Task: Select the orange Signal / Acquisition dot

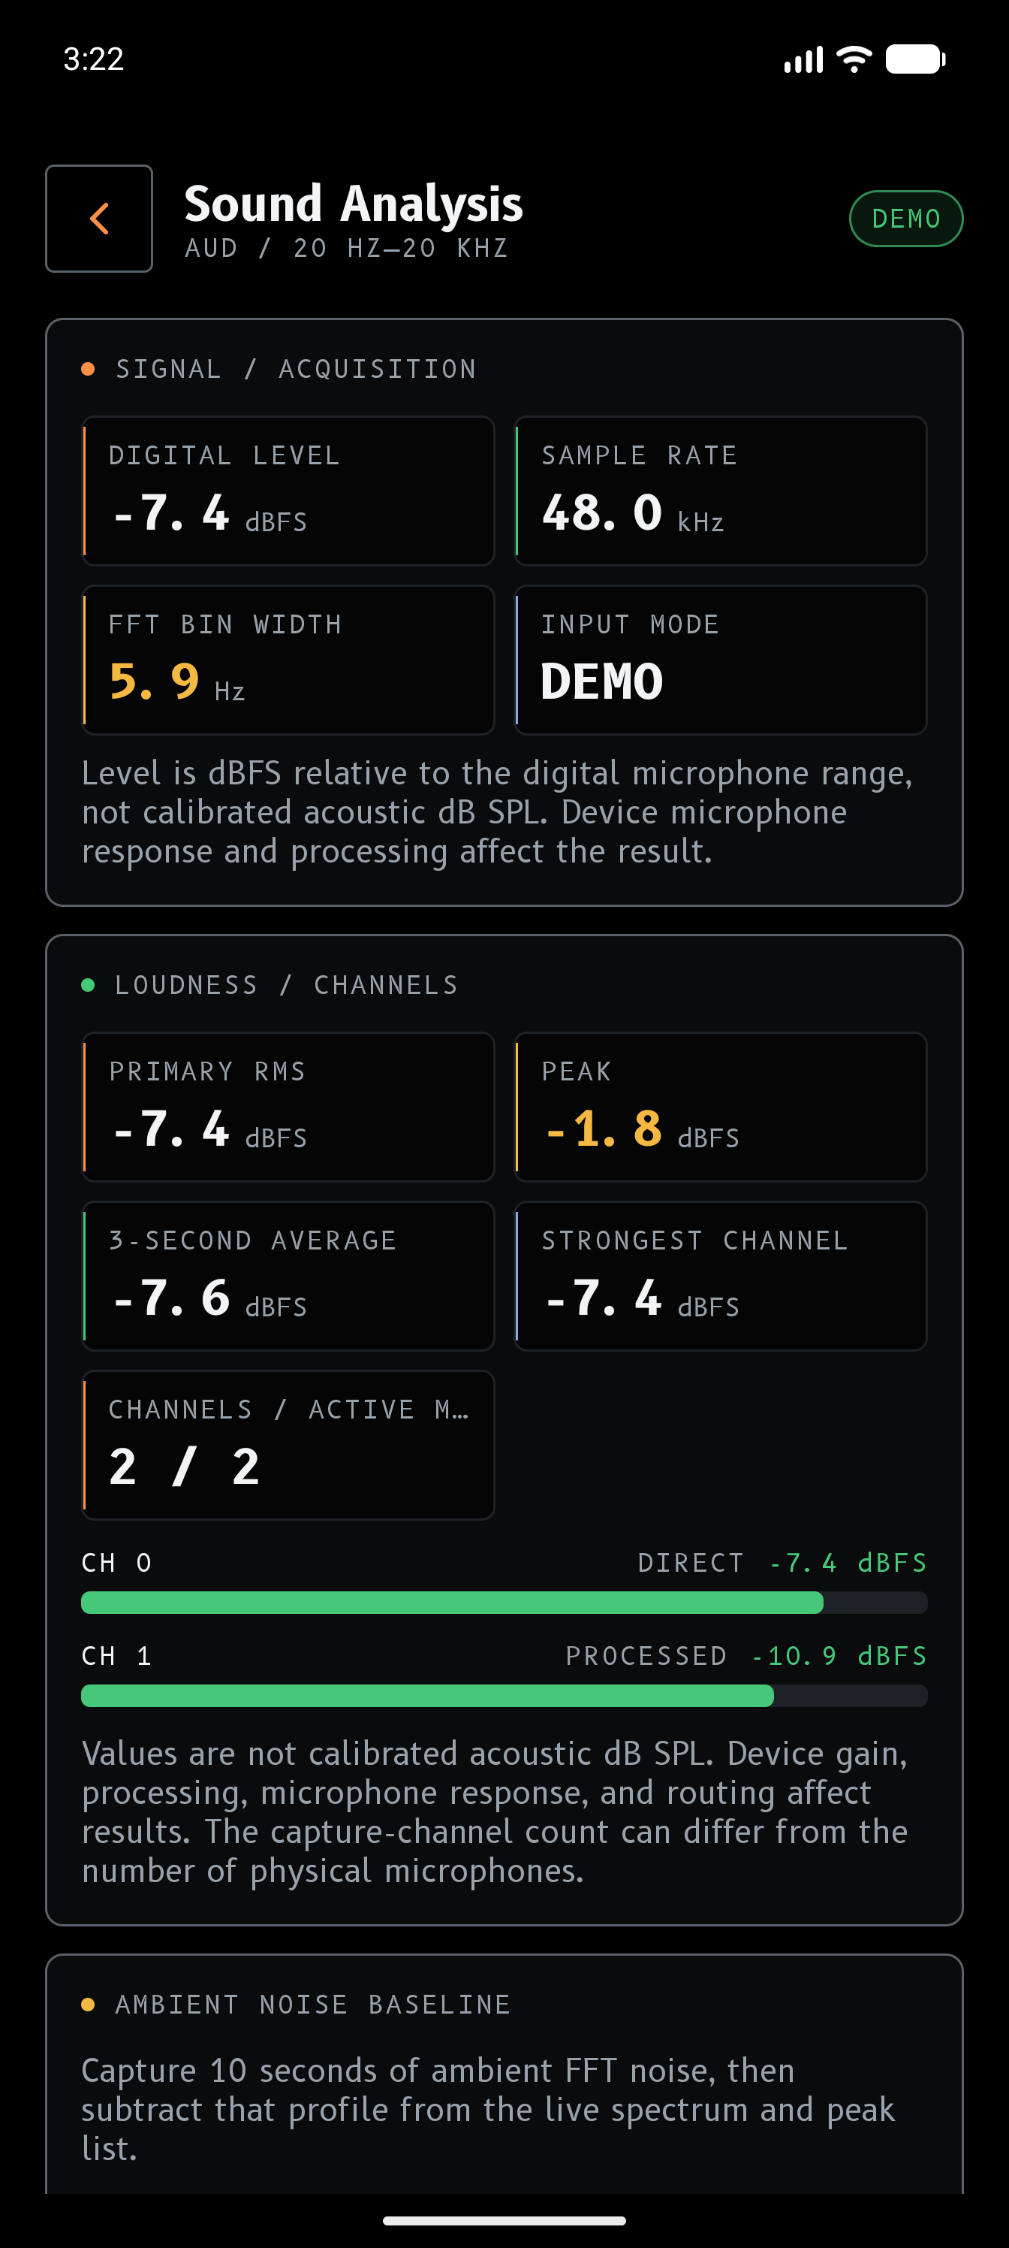Action: pos(88,369)
